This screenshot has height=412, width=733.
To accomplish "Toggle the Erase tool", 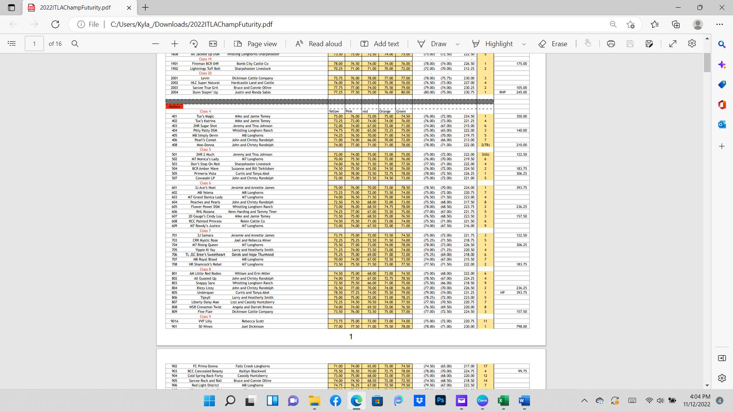I will point(553,44).
